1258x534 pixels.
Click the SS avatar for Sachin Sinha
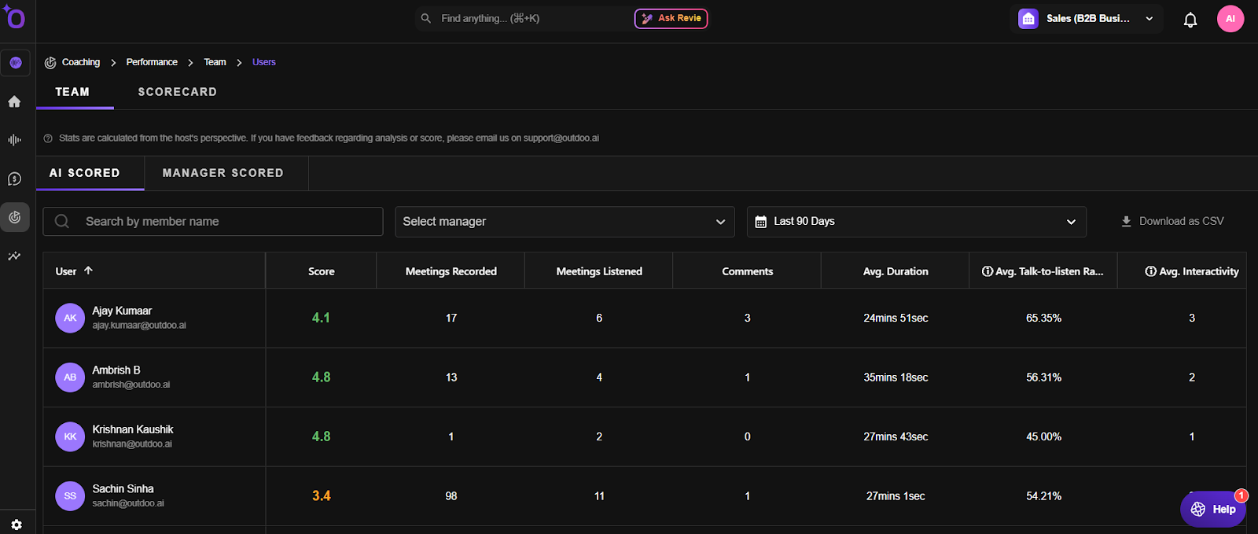tap(70, 496)
